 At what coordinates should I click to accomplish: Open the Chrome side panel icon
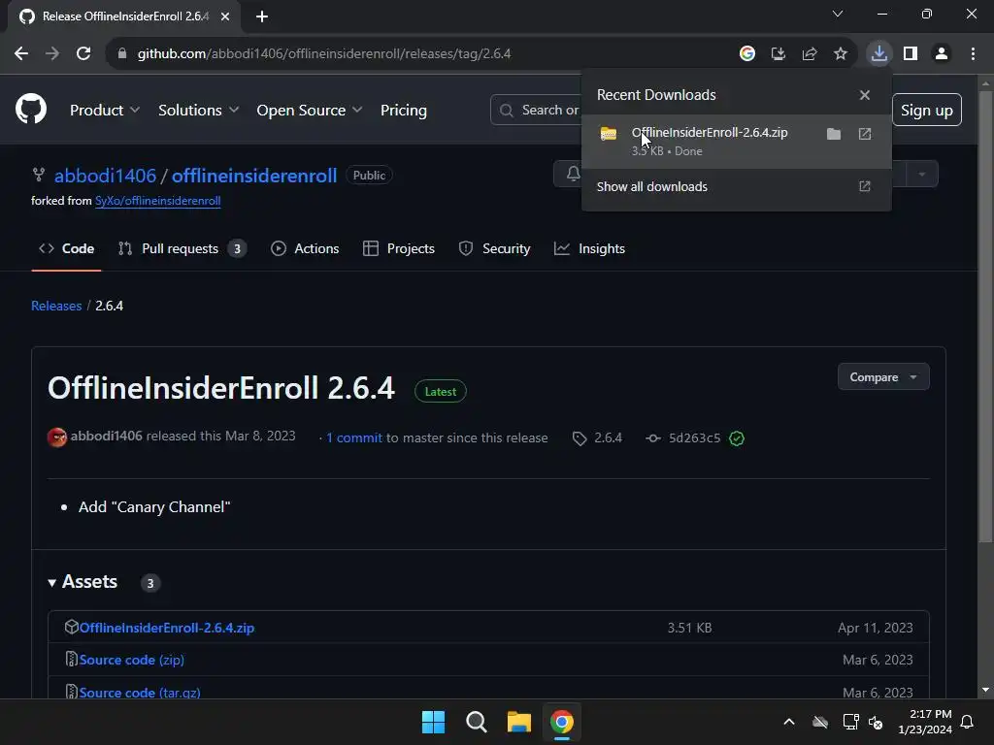(x=911, y=54)
